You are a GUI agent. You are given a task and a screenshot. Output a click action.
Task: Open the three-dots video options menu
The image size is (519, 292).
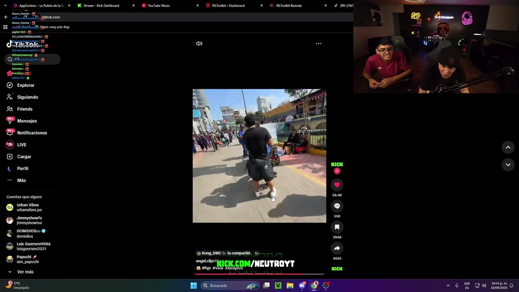coord(319,43)
